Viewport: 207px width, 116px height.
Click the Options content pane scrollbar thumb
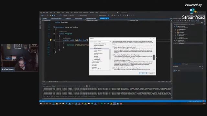tap(154, 57)
